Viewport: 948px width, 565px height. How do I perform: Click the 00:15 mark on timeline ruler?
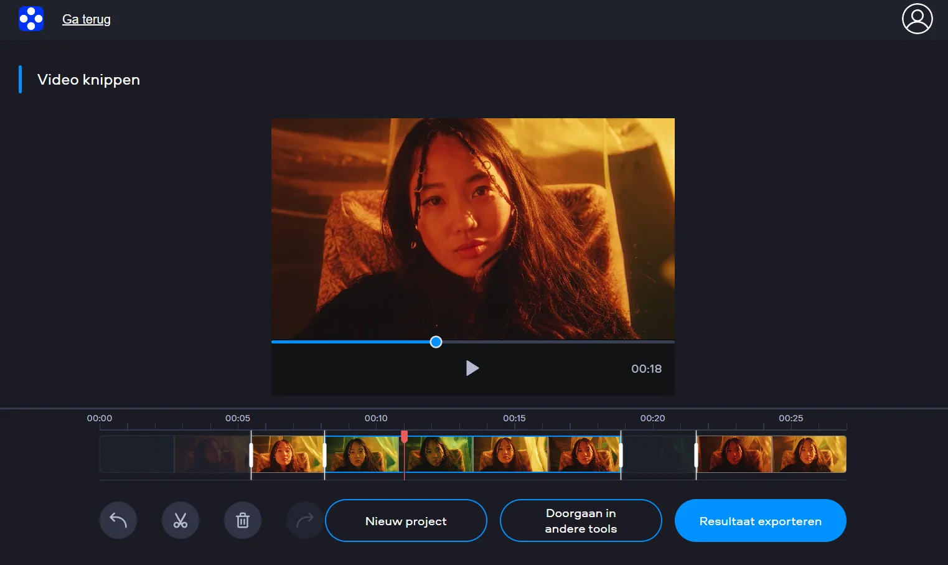tap(514, 419)
